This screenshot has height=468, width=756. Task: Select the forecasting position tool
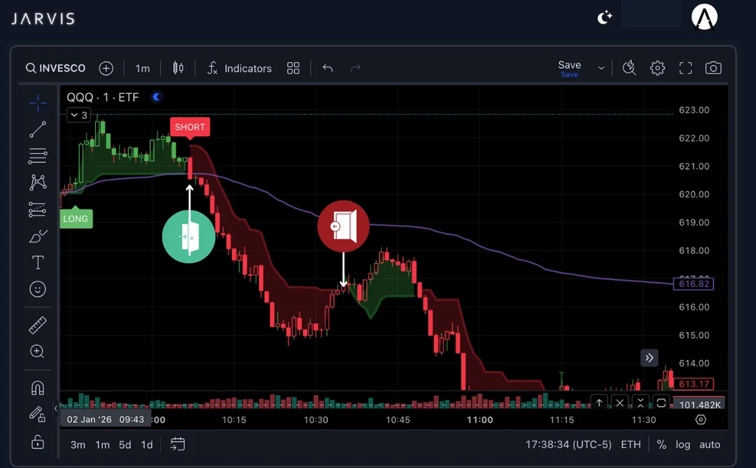point(38,209)
